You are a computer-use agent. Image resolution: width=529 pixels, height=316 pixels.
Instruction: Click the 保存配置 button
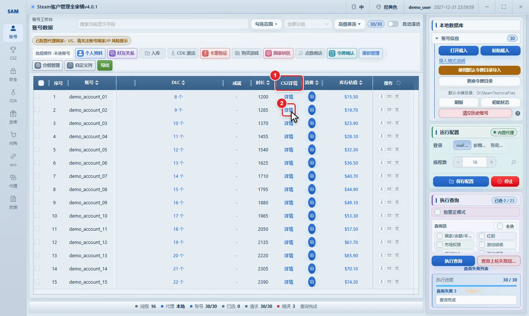(461, 182)
